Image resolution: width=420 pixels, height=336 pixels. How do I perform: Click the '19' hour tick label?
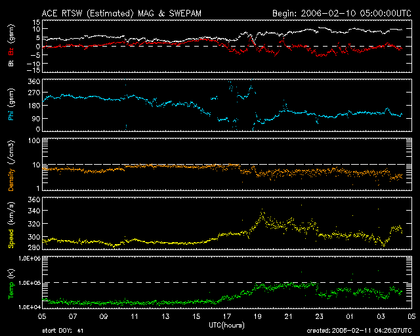258,316
